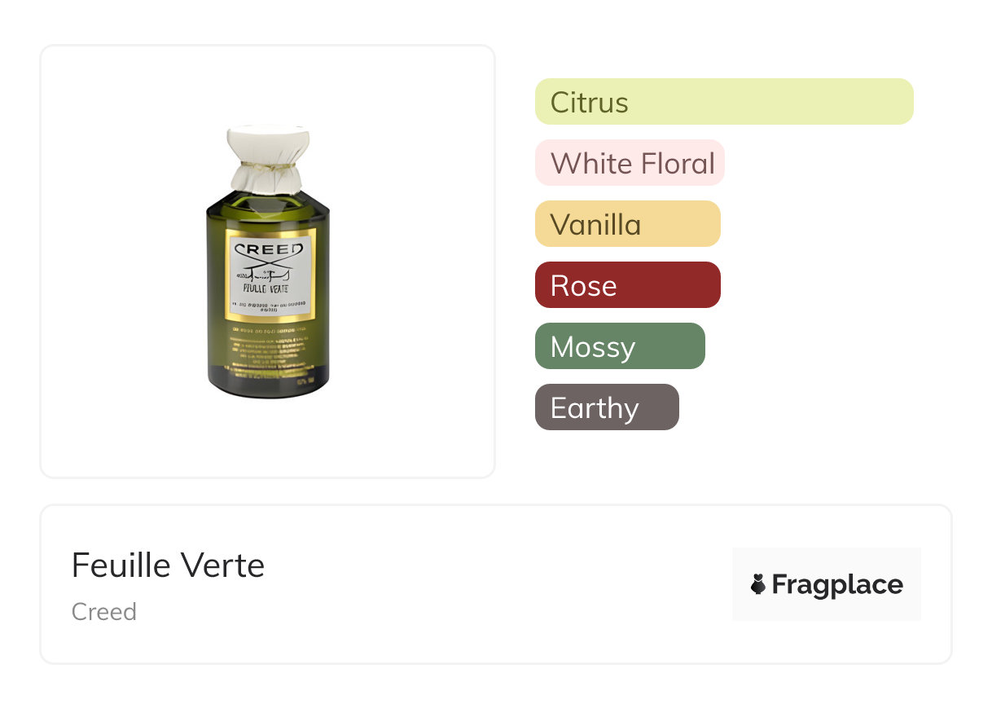Screen dimensions: 992x704
Task: Pick the green Mossy accord tag
Action: click(x=620, y=346)
